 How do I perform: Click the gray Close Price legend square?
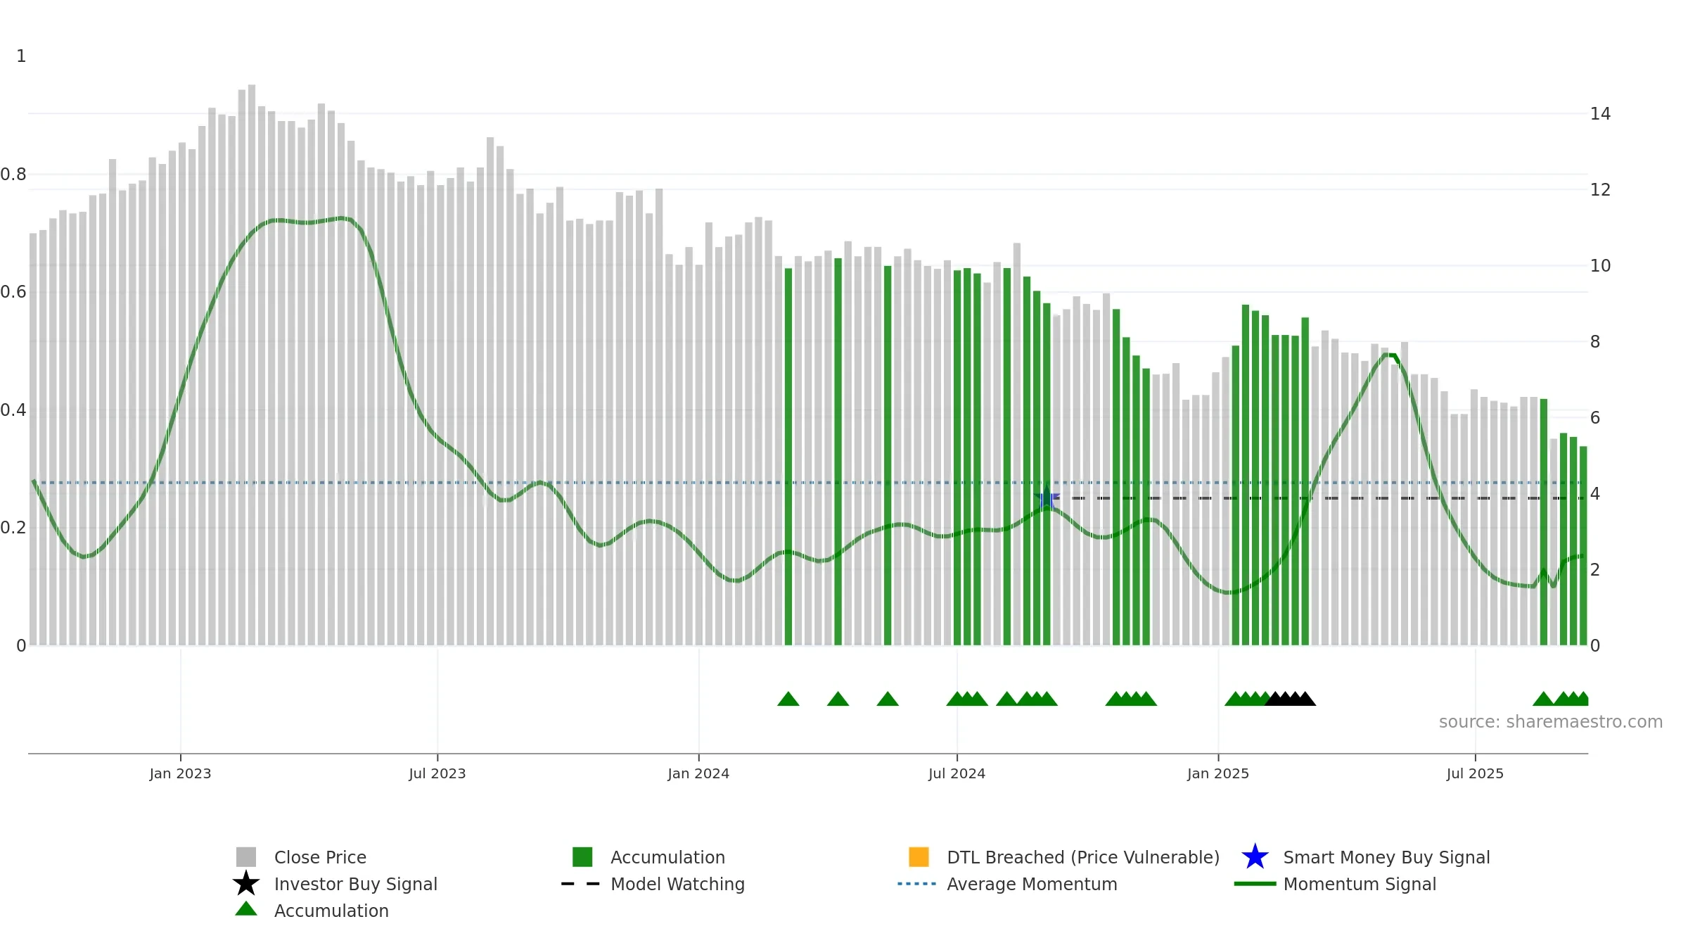[246, 857]
